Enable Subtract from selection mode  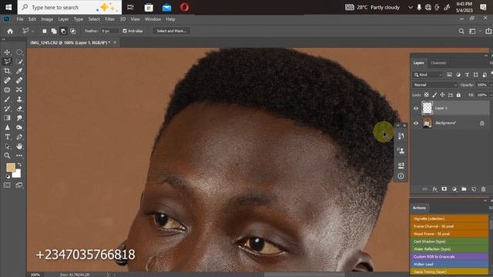[63, 31]
